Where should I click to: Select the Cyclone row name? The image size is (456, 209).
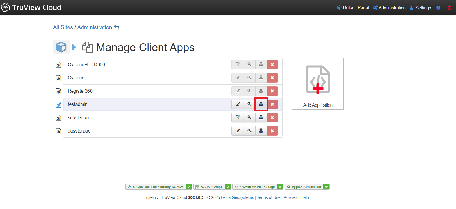click(x=76, y=78)
